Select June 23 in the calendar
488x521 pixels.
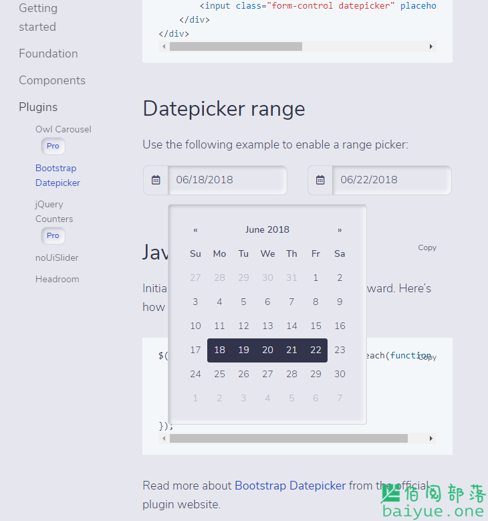tap(340, 350)
